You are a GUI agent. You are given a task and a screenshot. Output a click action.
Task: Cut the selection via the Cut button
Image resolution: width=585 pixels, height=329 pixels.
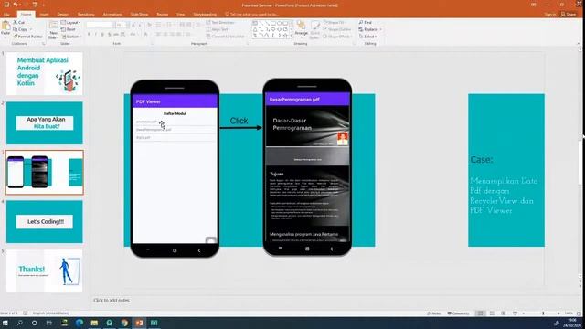click(x=19, y=23)
